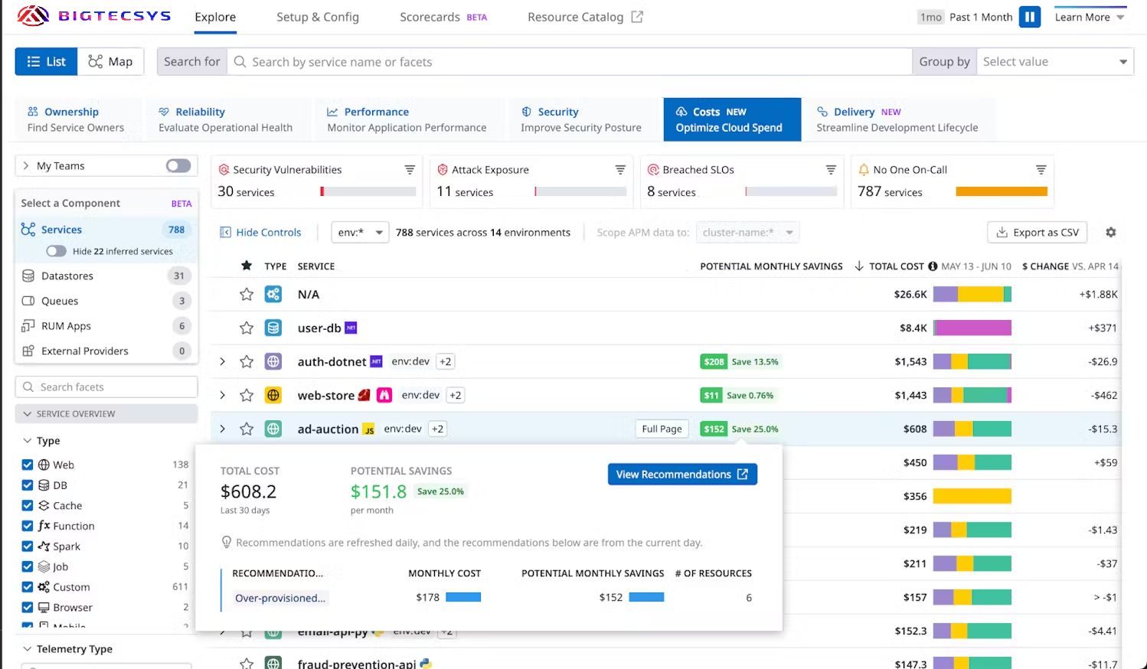
Task: Open the Group by Select value dropdown
Action: 1055,61
